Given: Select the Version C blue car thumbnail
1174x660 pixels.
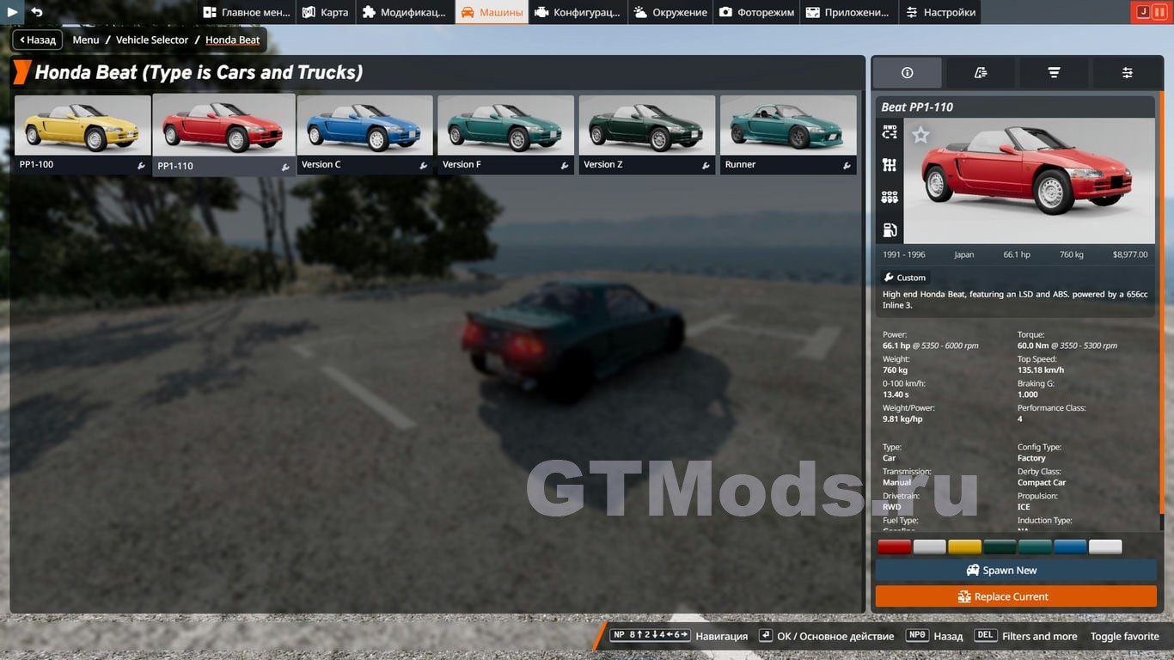Looking at the screenshot, I should click(364, 125).
